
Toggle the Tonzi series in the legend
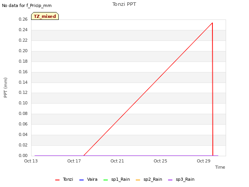(x=64, y=179)
